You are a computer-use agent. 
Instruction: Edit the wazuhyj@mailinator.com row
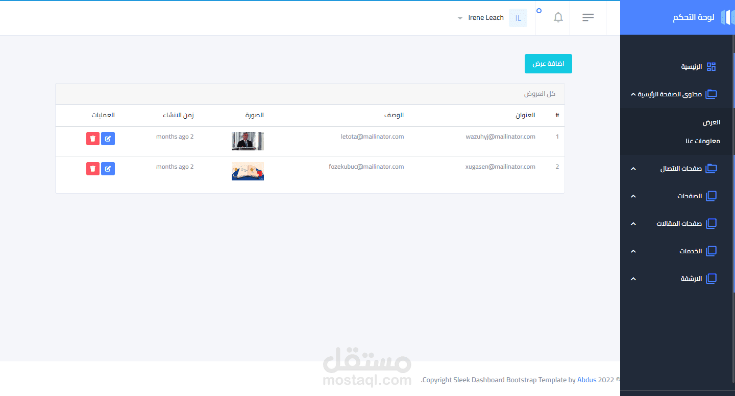[x=108, y=139]
